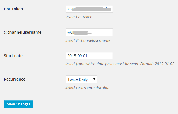Image resolution: width=178 pixels, height=114 pixels.
Task: Select the Start date input box
Action: (89, 55)
